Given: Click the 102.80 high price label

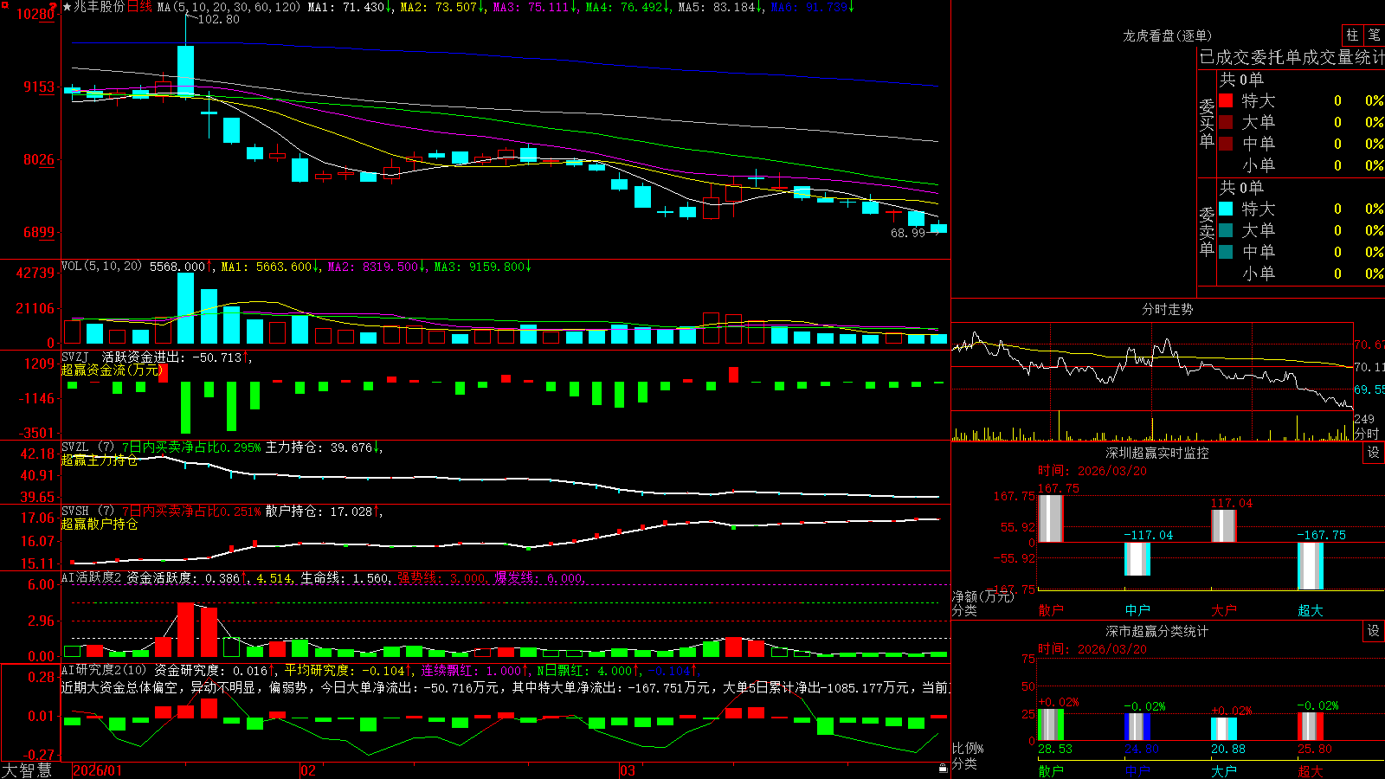Looking at the screenshot, I should [x=218, y=19].
